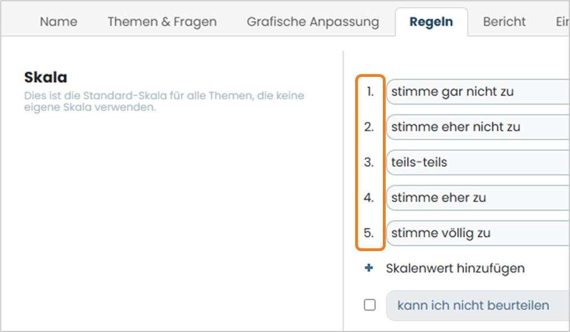Click the Skala heading

click(46, 77)
